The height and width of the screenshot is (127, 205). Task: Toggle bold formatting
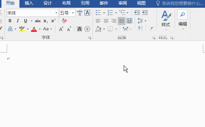pos(10,21)
